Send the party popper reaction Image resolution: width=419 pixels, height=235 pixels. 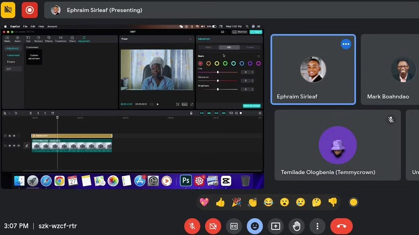coord(236,203)
